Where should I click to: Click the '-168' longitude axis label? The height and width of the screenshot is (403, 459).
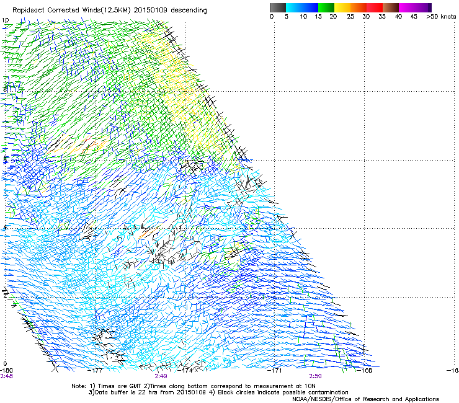pyautogui.click(x=365, y=371)
